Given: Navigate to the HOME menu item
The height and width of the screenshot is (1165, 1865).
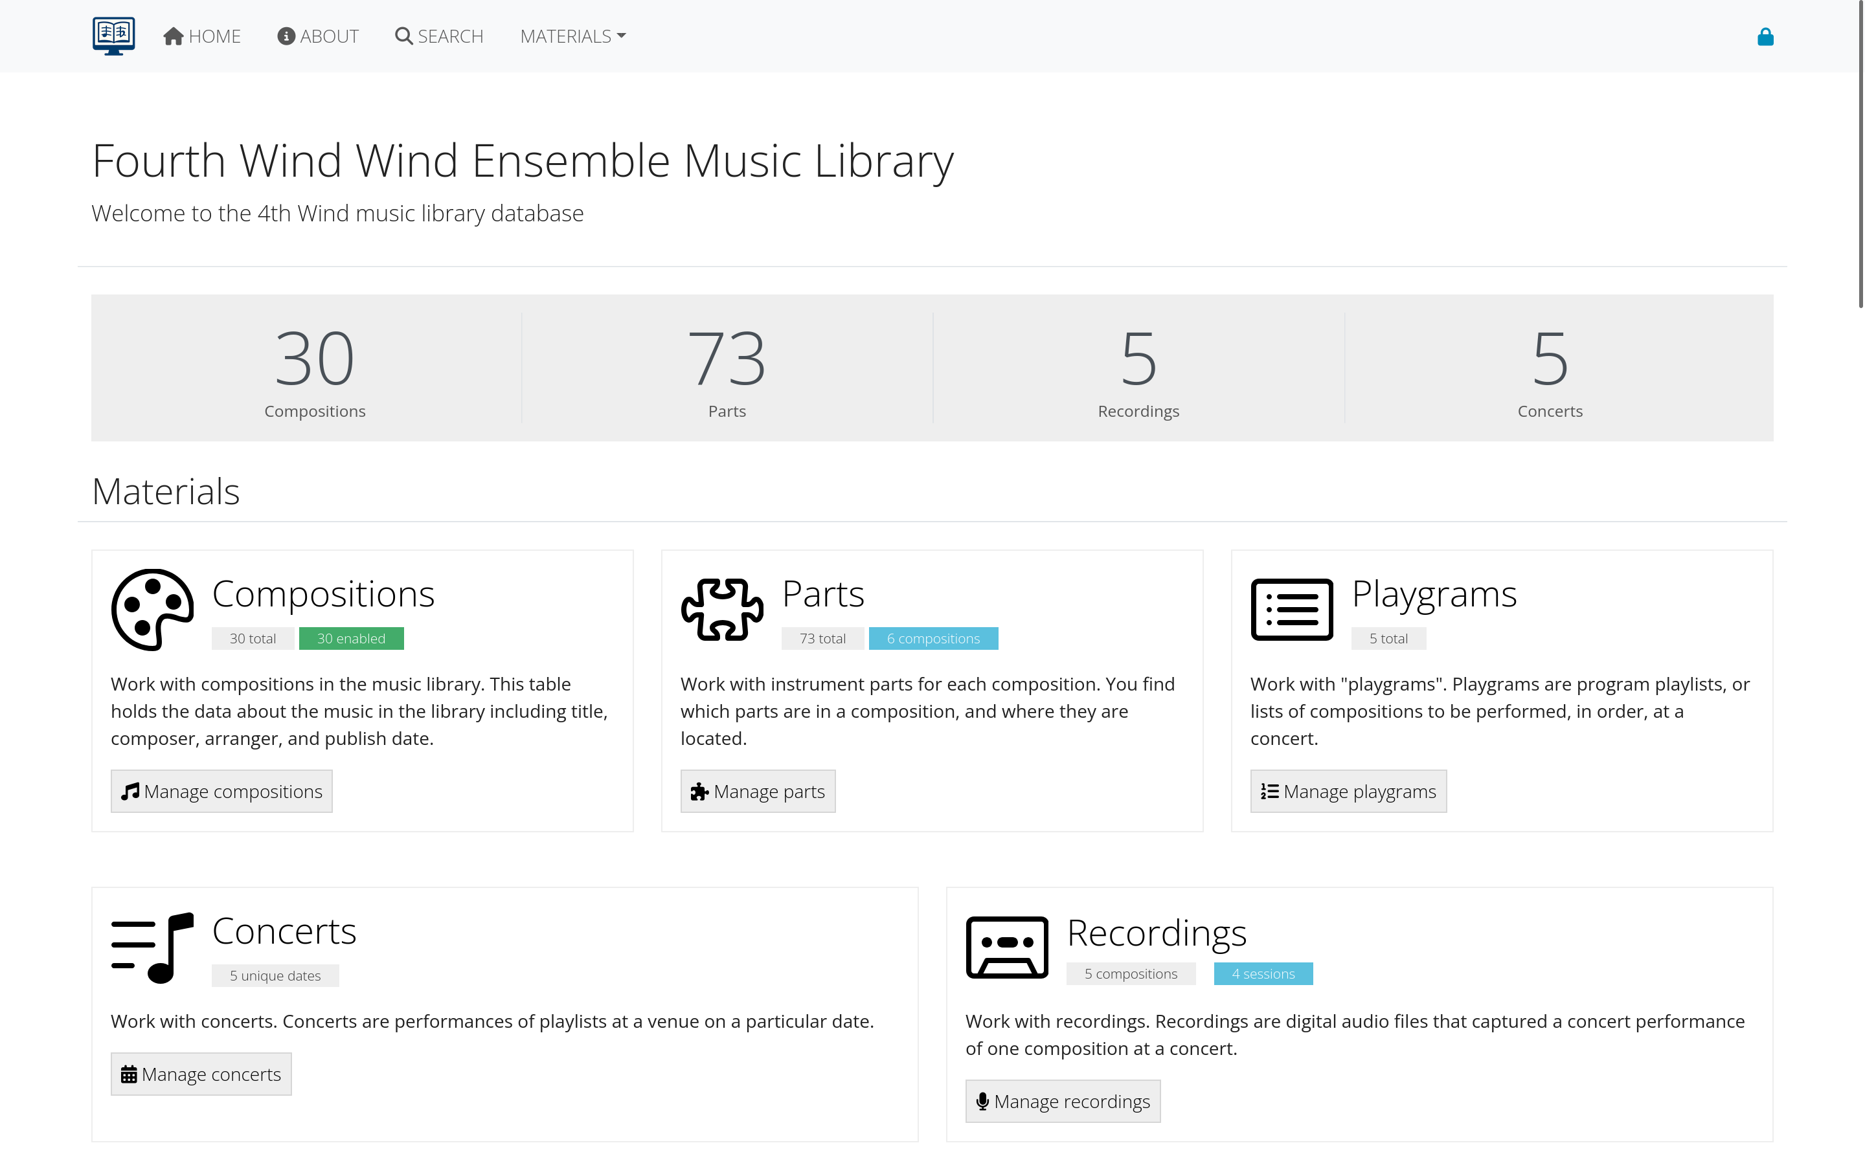Looking at the screenshot, I should coord(202,36).
